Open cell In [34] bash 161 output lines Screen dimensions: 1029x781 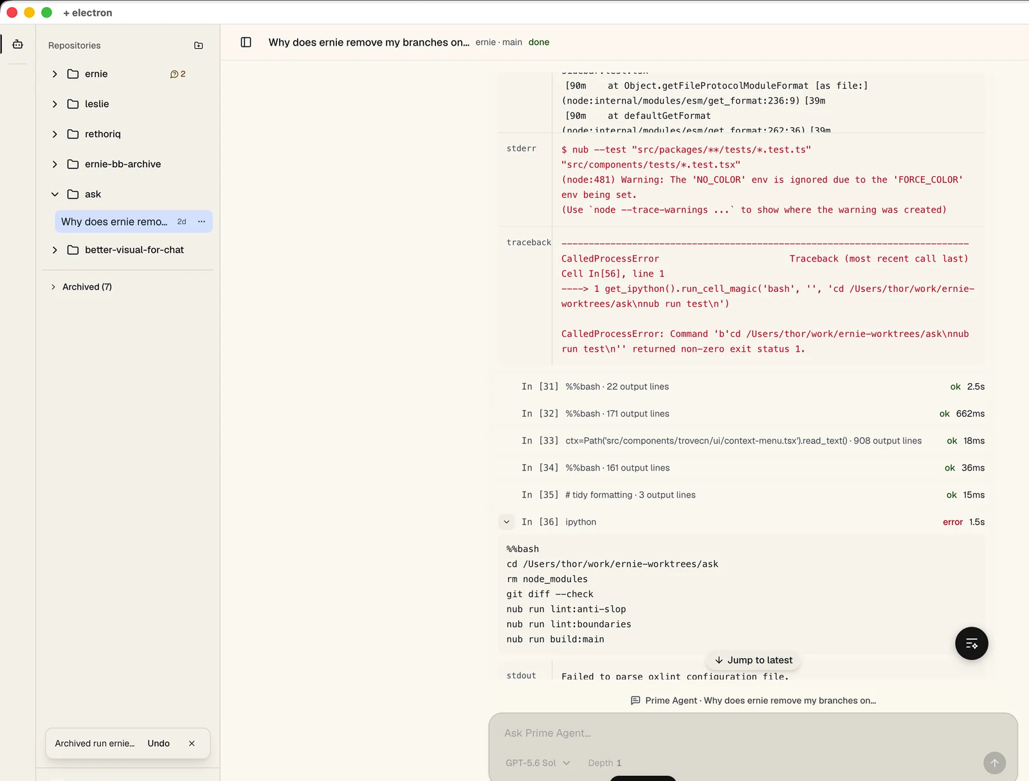(x=752, y=467)
